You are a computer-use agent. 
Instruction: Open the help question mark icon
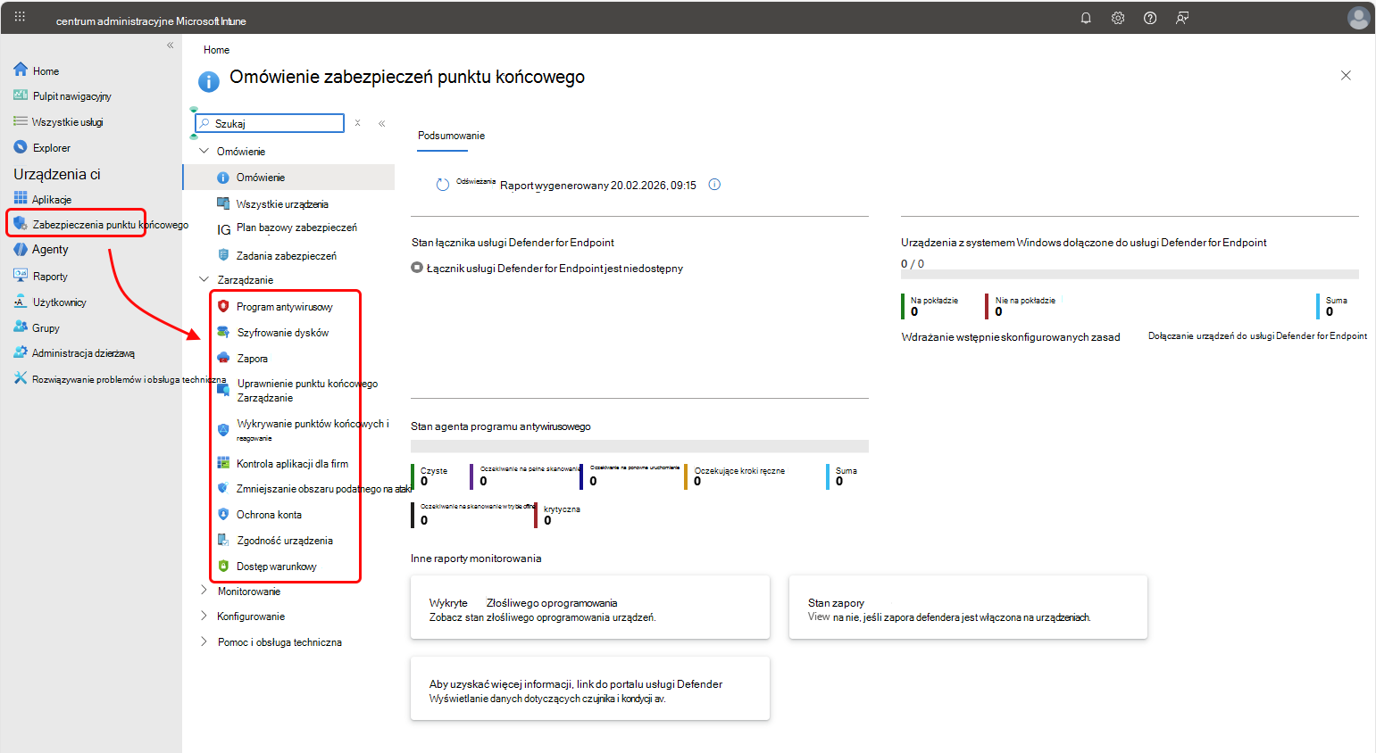(x=1150, y=18)
